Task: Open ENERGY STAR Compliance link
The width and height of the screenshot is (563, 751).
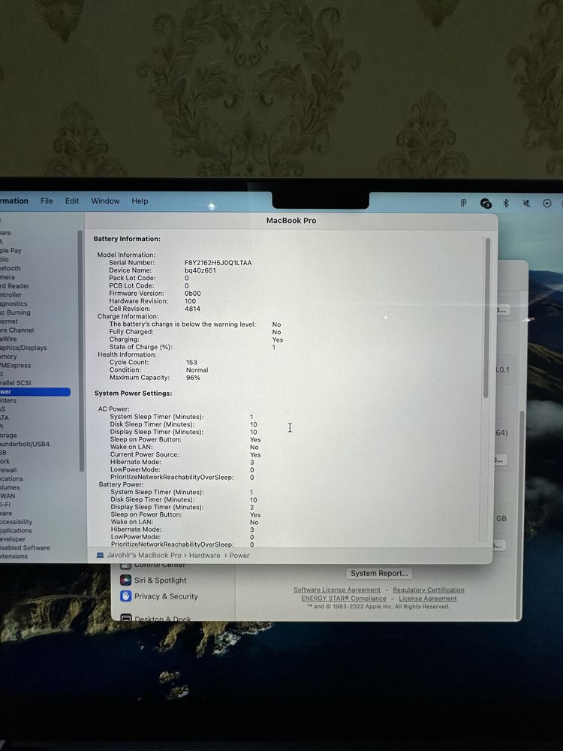Action: pyautogui.click(x=343, y=599)
